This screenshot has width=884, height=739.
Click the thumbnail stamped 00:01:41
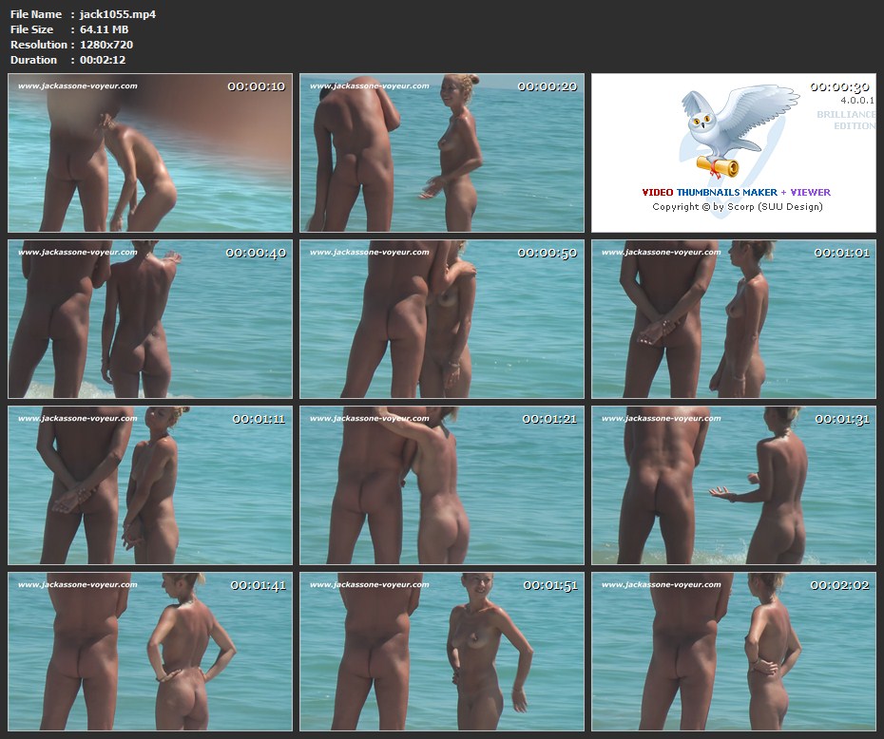[x=150, y=652]
